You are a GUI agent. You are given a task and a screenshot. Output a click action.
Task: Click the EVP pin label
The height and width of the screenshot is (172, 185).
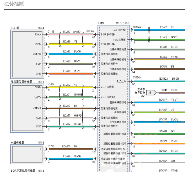point(38,64)
